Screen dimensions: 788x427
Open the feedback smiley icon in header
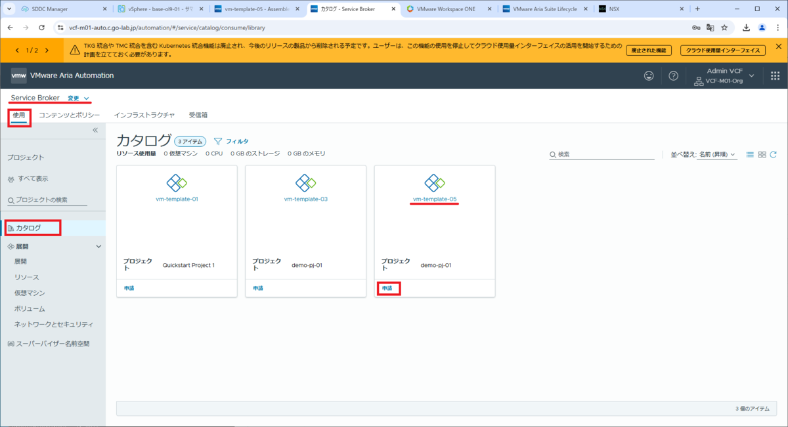649,75
